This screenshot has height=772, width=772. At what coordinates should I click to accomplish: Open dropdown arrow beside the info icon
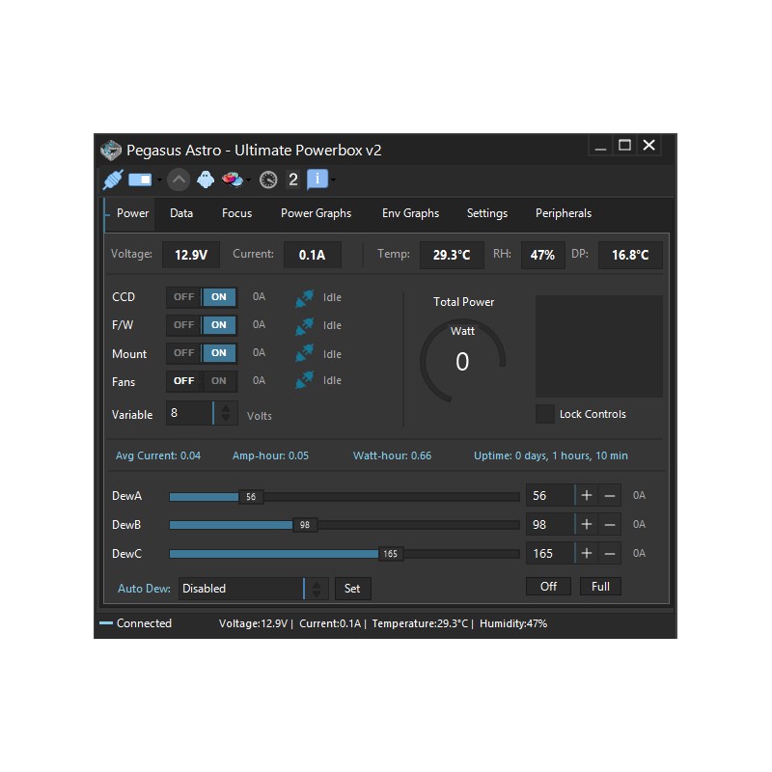pyautogui.click(x=333, y=180)
